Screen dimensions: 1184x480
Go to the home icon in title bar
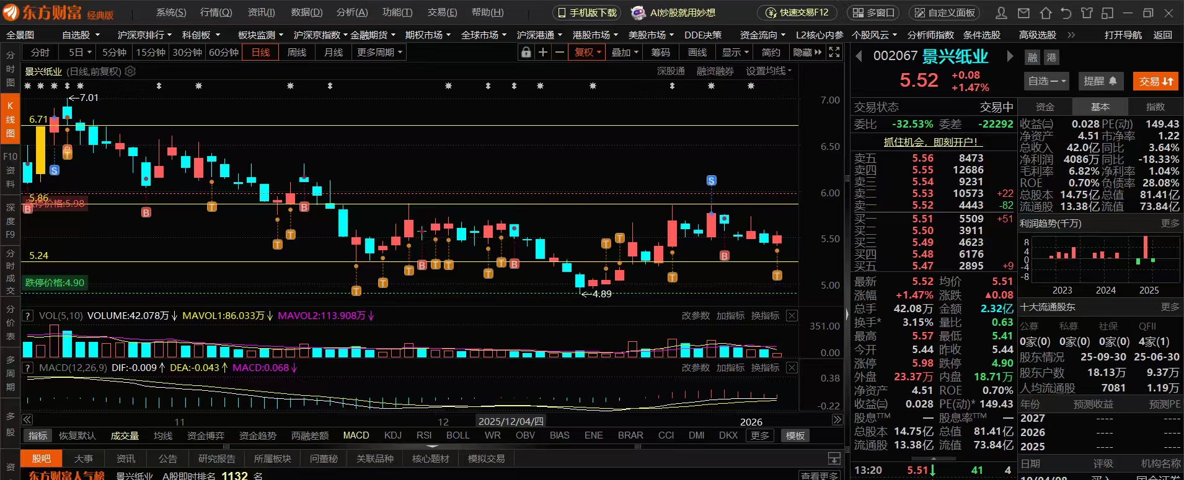pos(1045,12)
